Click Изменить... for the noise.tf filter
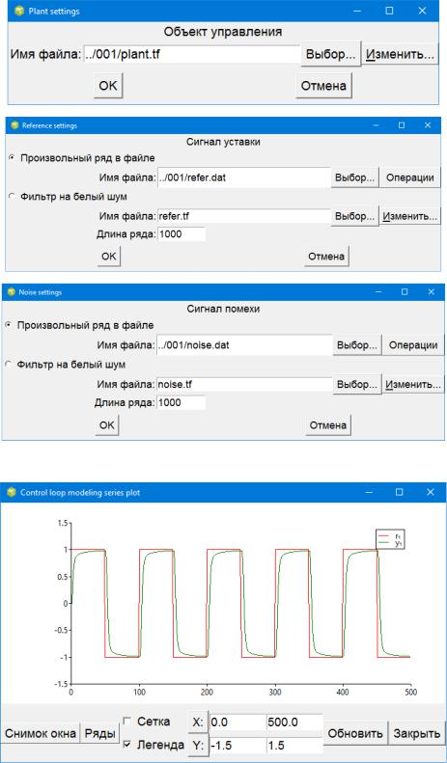Image resolution: width=447 pixels, height=763 pixels. pos(413,385)
